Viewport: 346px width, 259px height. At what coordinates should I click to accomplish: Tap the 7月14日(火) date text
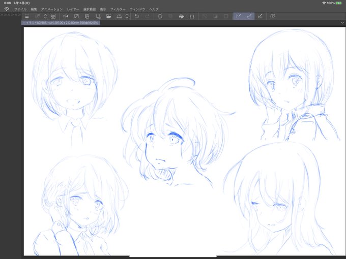21,3
